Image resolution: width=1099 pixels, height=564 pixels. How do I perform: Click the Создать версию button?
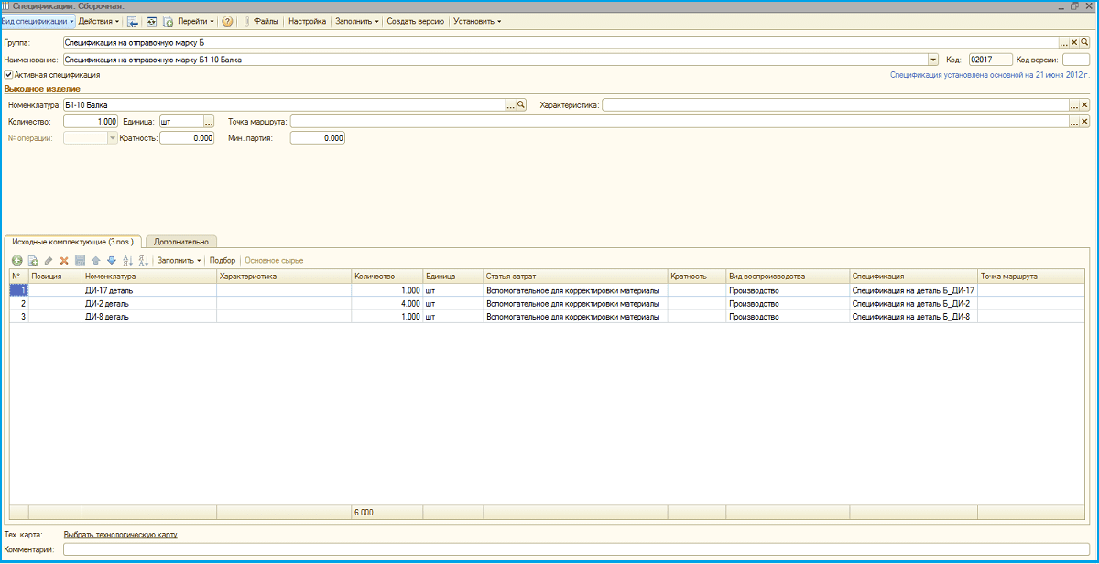tap(415, 21)
